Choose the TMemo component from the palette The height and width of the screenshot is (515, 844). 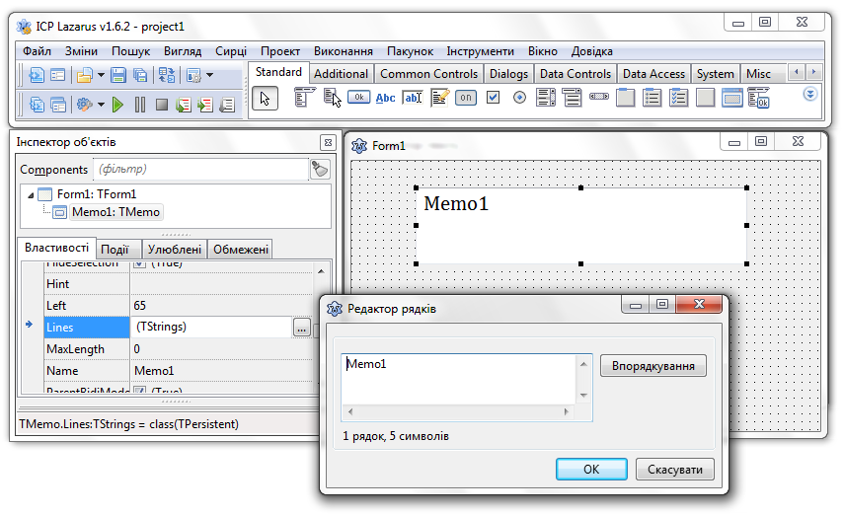click(x=439, y=97)
